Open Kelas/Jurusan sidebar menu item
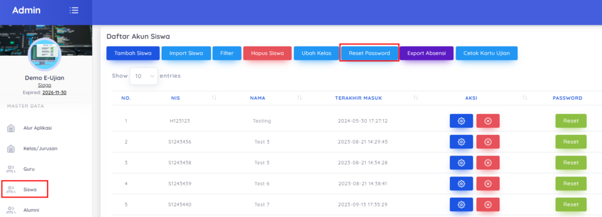The image size is (602, 217). coord(41,148)
